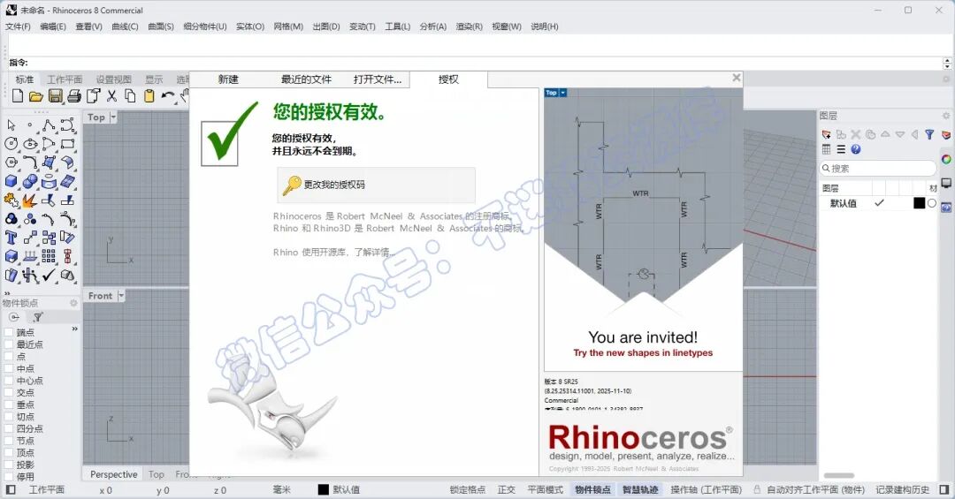Enable the 端点 object snap checkbox
Screen dimensions: 955x499
9,332
